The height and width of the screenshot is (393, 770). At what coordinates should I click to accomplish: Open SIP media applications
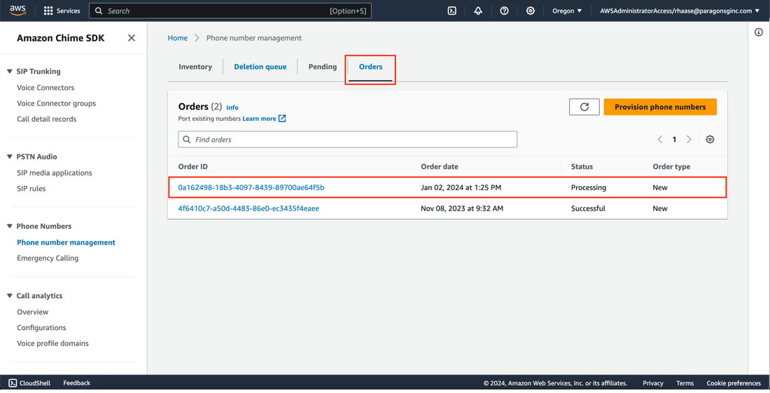tap(55, 173)
